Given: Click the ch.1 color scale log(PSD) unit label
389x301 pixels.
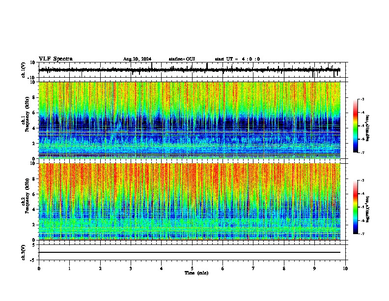Looking at the screenshot, I should 368,128.
